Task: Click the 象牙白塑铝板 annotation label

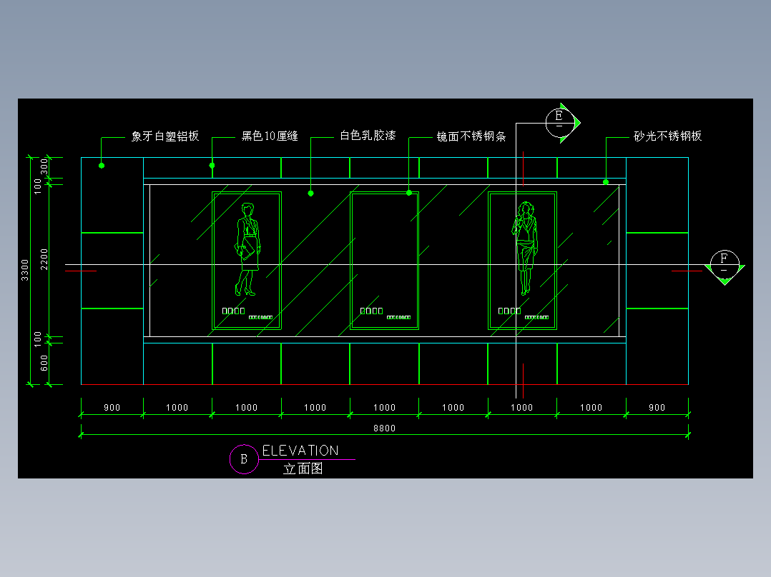Action: 165,136
